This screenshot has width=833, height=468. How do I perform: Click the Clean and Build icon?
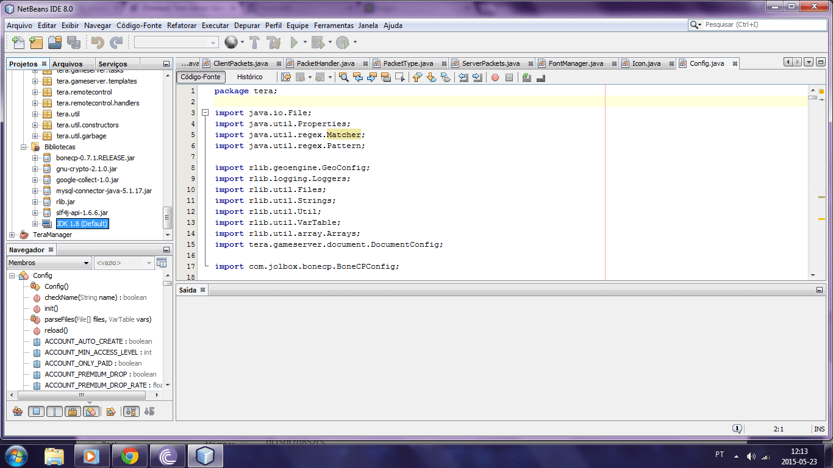274,42
